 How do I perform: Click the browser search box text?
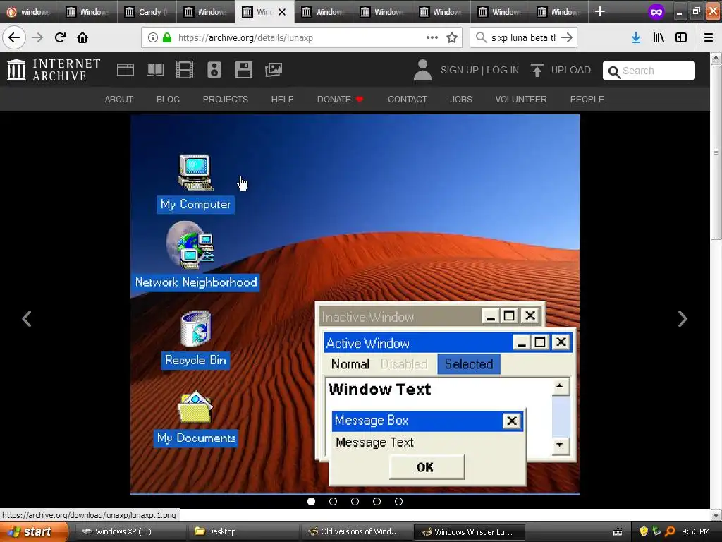[524, 38]
